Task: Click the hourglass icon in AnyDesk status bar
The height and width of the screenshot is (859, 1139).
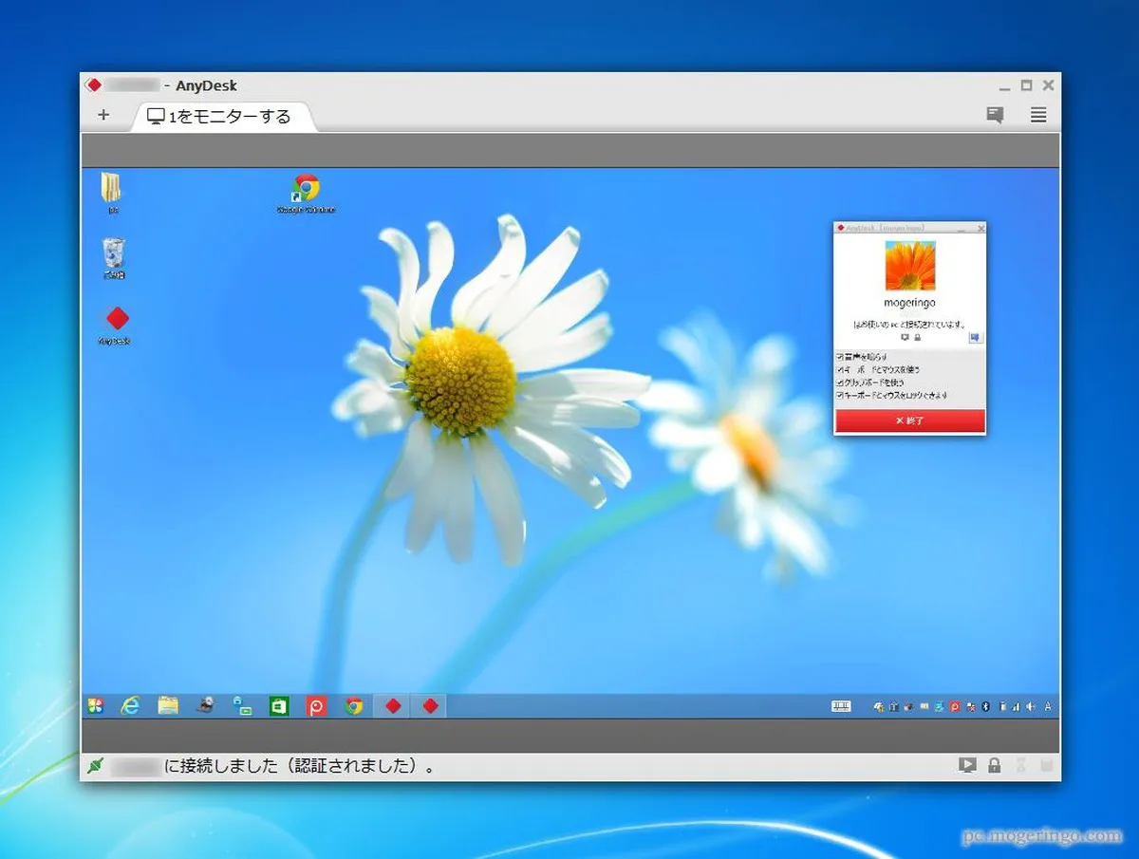Action: pyautogui.click(x=1021, y=765)
